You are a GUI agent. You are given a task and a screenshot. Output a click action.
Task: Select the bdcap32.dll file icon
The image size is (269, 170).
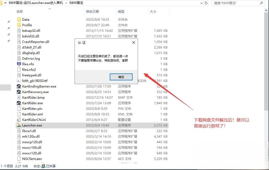pyautogui.click(x=19, y=30)
